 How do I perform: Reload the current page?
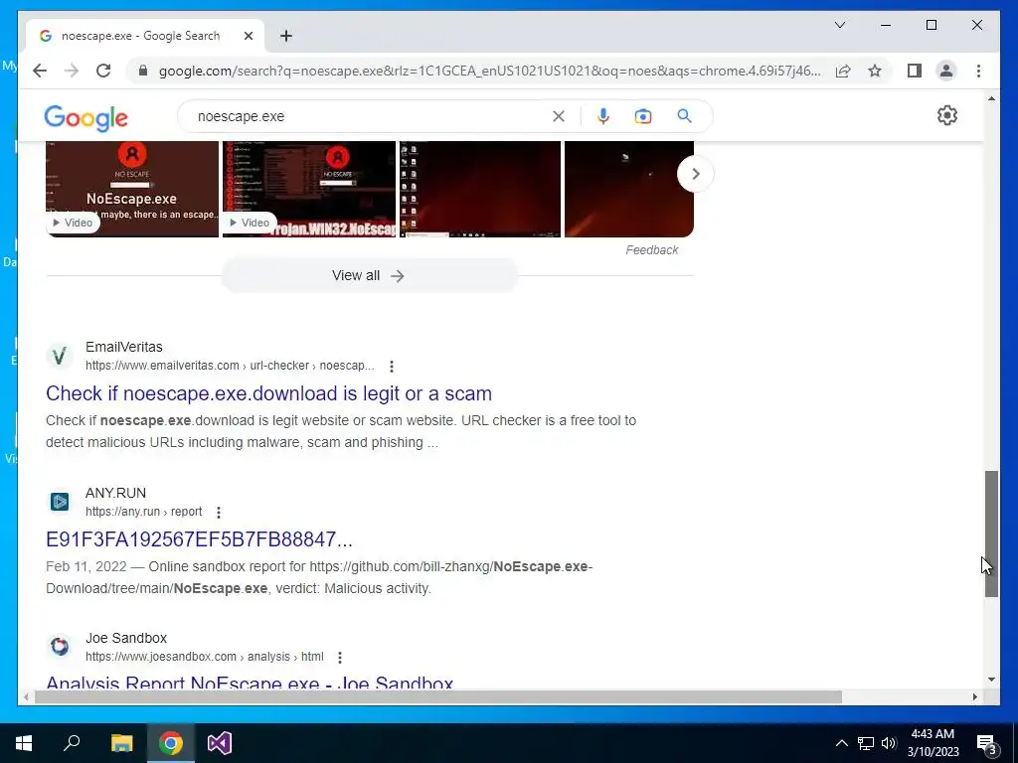(103, 71)
